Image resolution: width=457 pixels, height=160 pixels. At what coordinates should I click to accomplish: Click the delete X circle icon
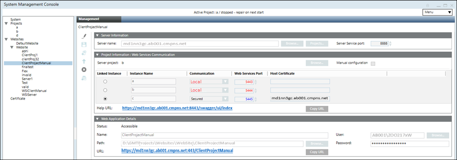[84, 70]
